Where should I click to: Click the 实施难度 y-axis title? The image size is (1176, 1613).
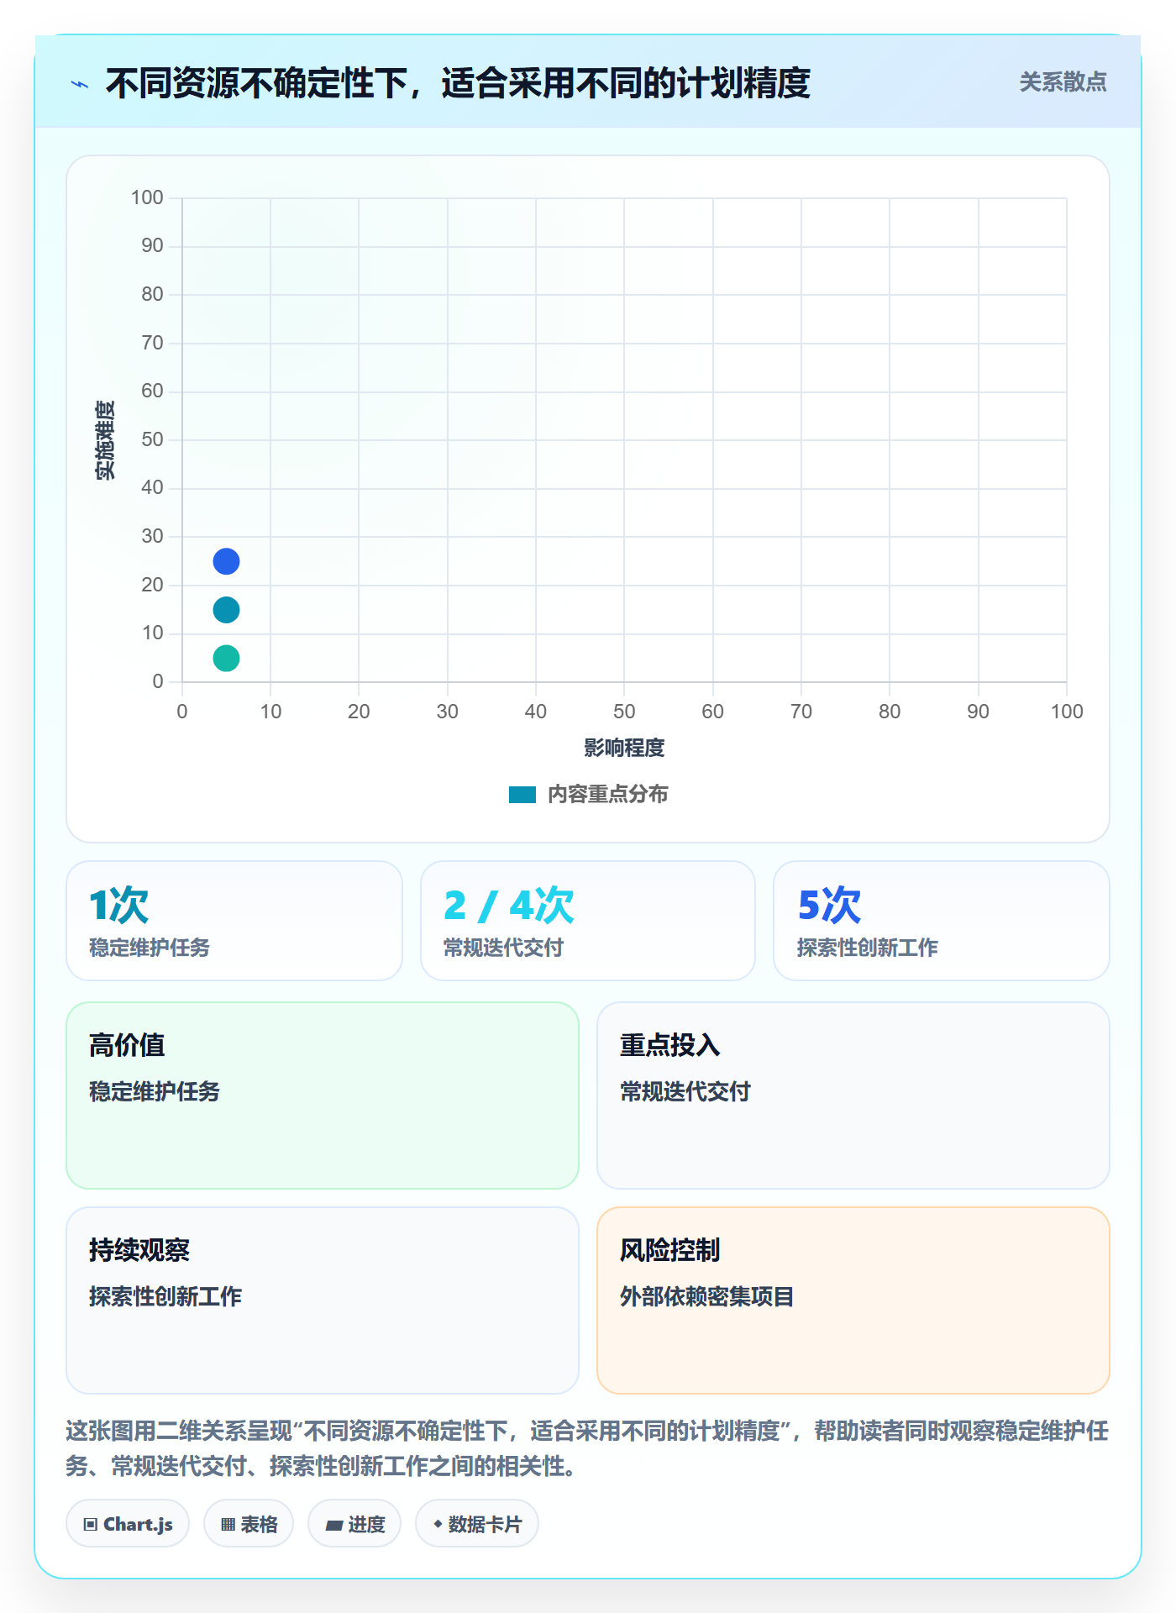coord(105,439)
